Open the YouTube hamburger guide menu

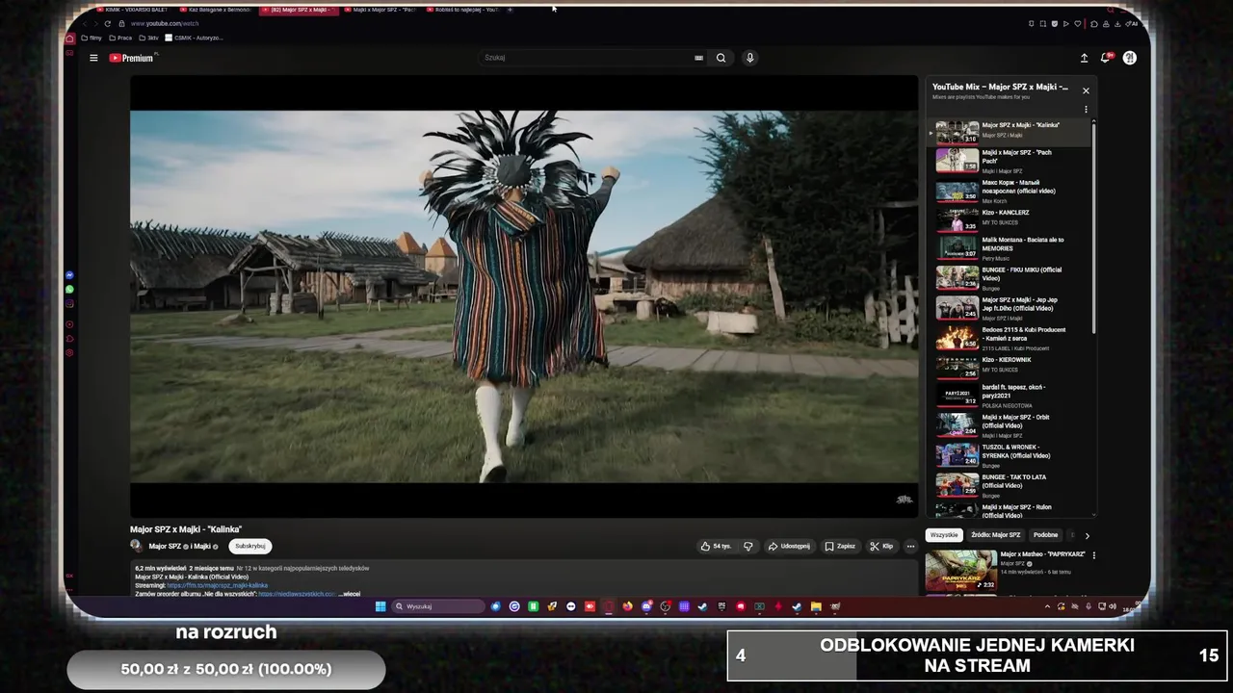coord(93,58)
